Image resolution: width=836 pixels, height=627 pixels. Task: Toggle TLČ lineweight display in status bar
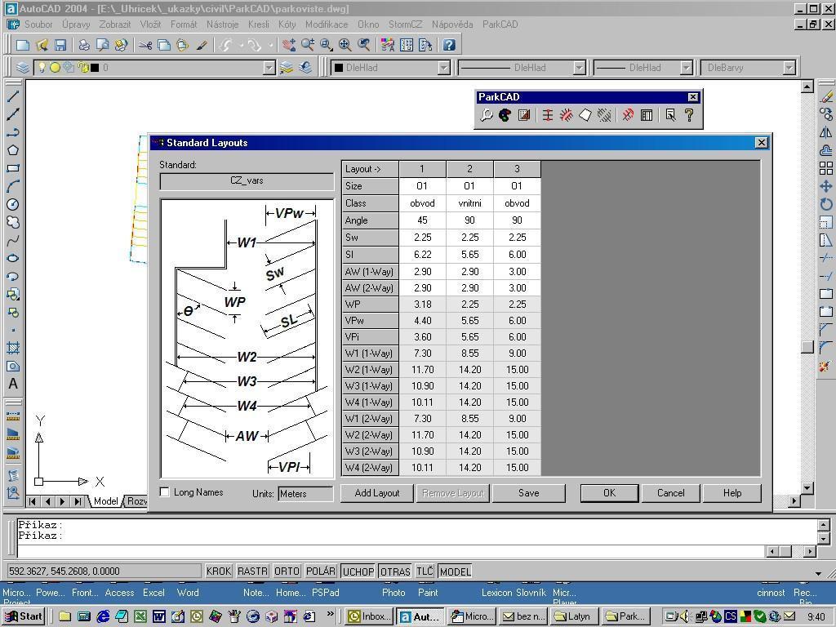(425, 571)
